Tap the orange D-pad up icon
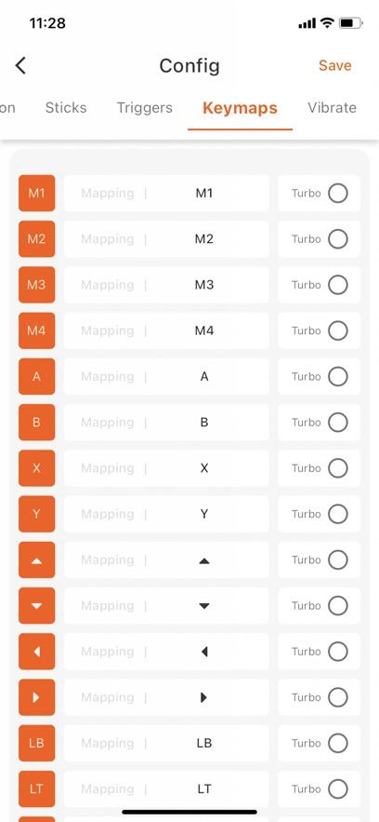This screenshot has width=379, height=822. 36,559
